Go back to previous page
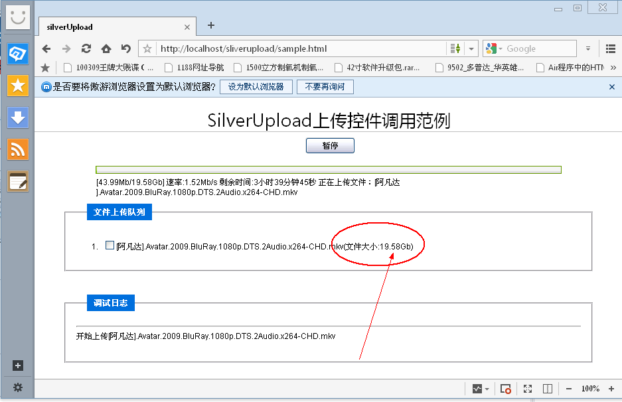Viewport: 622px width, 402px height. [46, 49]
